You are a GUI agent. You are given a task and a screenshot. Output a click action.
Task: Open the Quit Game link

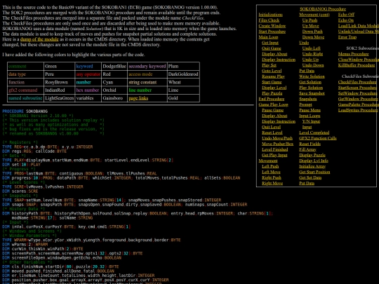click(272, 48)
